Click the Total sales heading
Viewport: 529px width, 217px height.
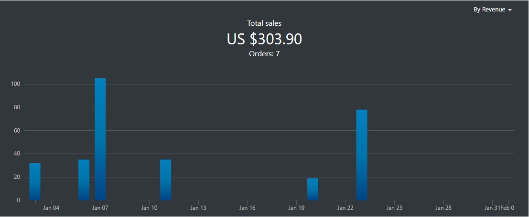point(264,23)
